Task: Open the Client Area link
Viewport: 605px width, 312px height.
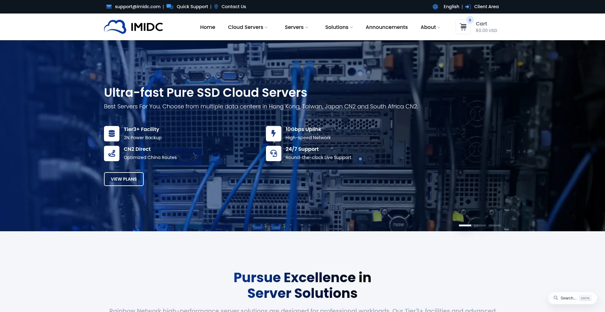Action: (x=486, y=7)
